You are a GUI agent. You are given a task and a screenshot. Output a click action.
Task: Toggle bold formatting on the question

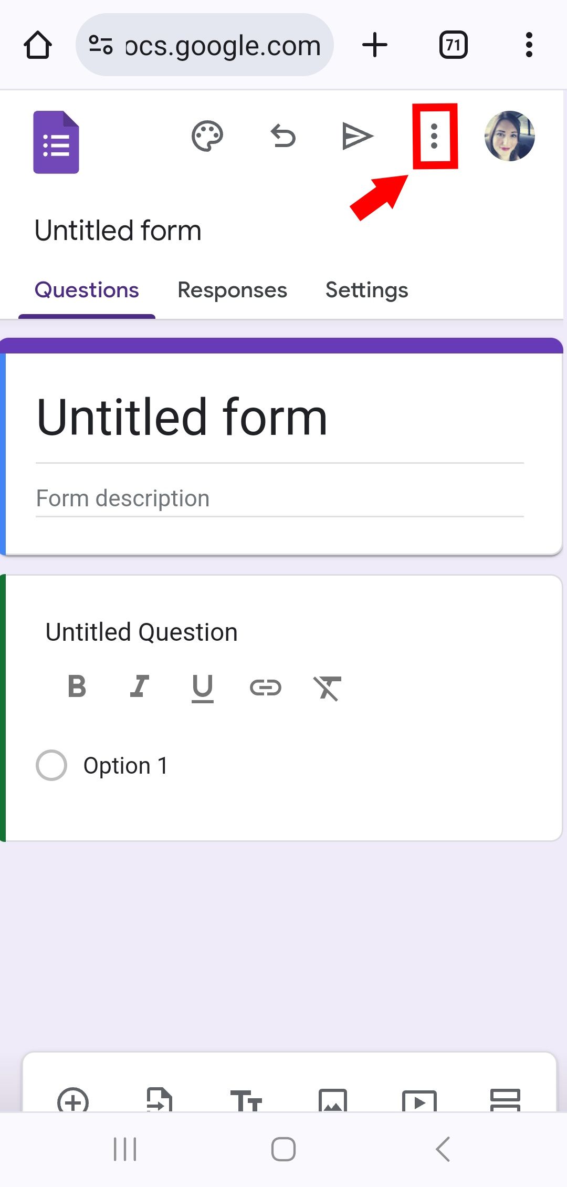click(76, 687)
